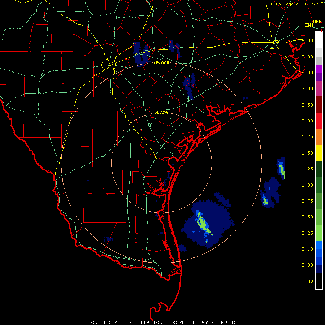The image size is (325, 325).
Task: Select the dark red legend swatch
Action: coord(319,105)
